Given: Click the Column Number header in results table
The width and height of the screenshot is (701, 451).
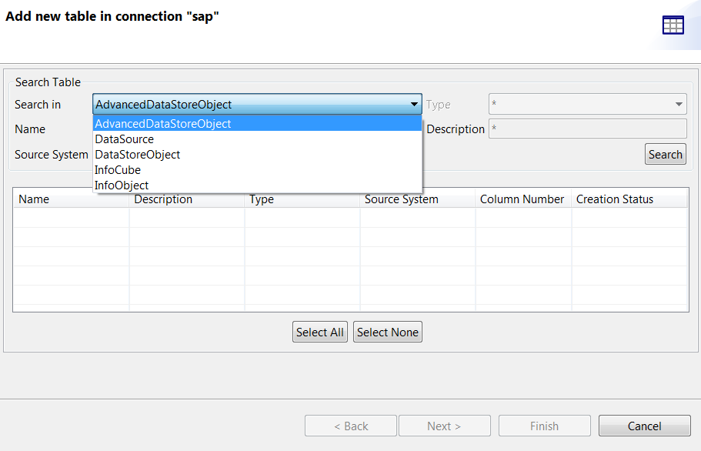Looking at the screenshot, I should click(522, 199).
